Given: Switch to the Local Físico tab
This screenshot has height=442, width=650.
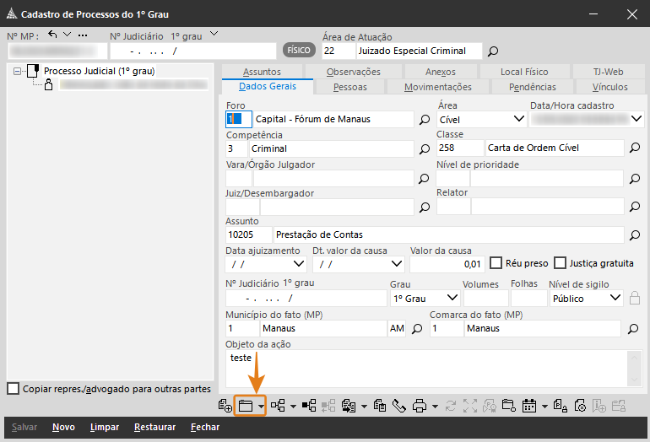Looking at the screenshot, I should (x=524, y=72).
